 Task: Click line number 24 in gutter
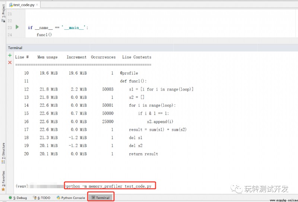[x=10, y=35]
